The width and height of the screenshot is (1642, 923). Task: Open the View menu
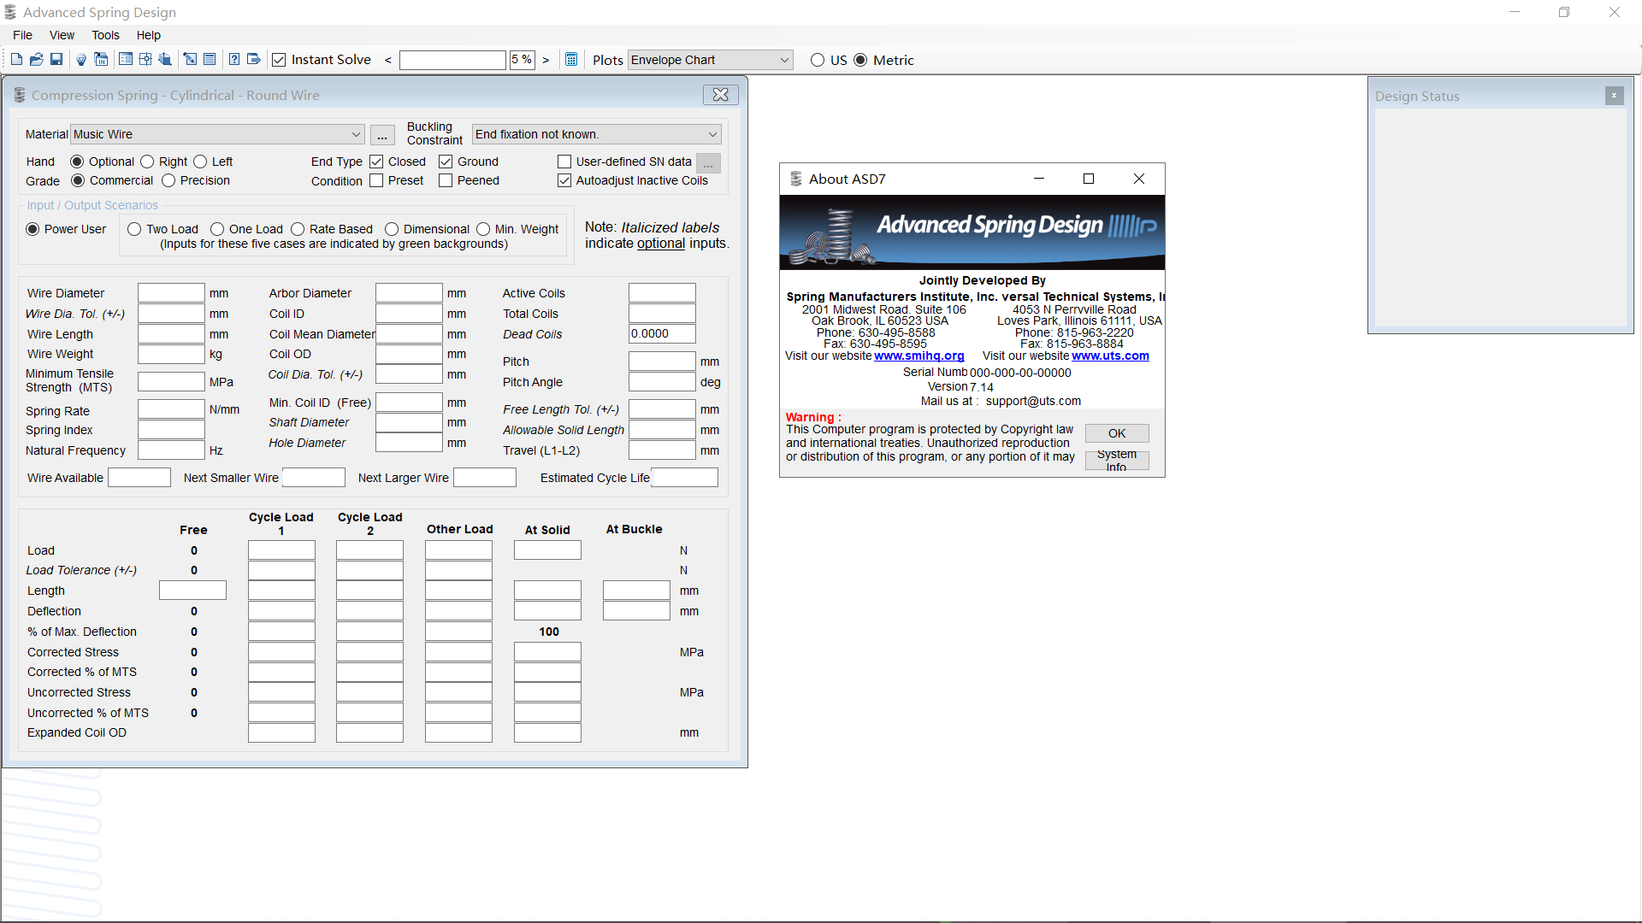[62, 35]
